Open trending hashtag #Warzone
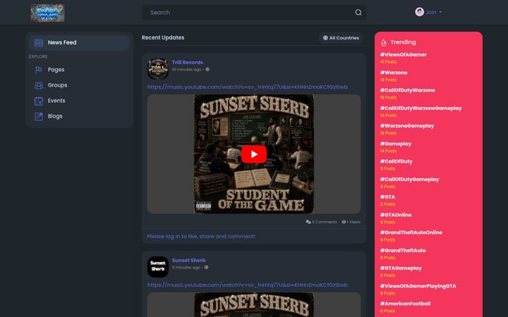The image size is (508, 317). tap(394, 73)
